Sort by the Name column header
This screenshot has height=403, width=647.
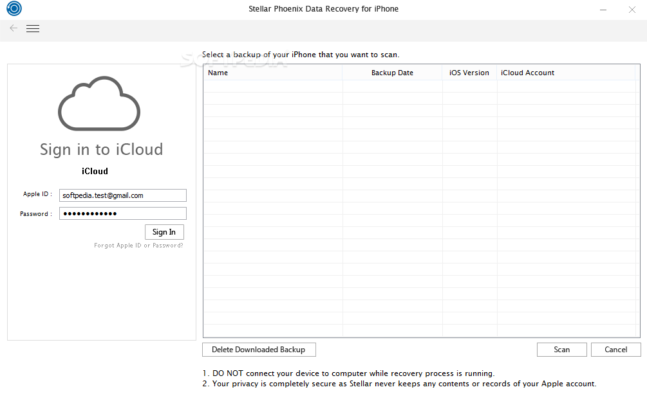pos(273,73)
